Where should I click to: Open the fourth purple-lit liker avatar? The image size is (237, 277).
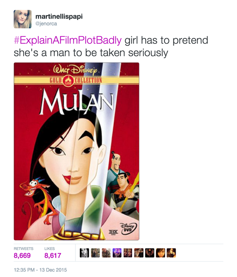tap(117, 253)
